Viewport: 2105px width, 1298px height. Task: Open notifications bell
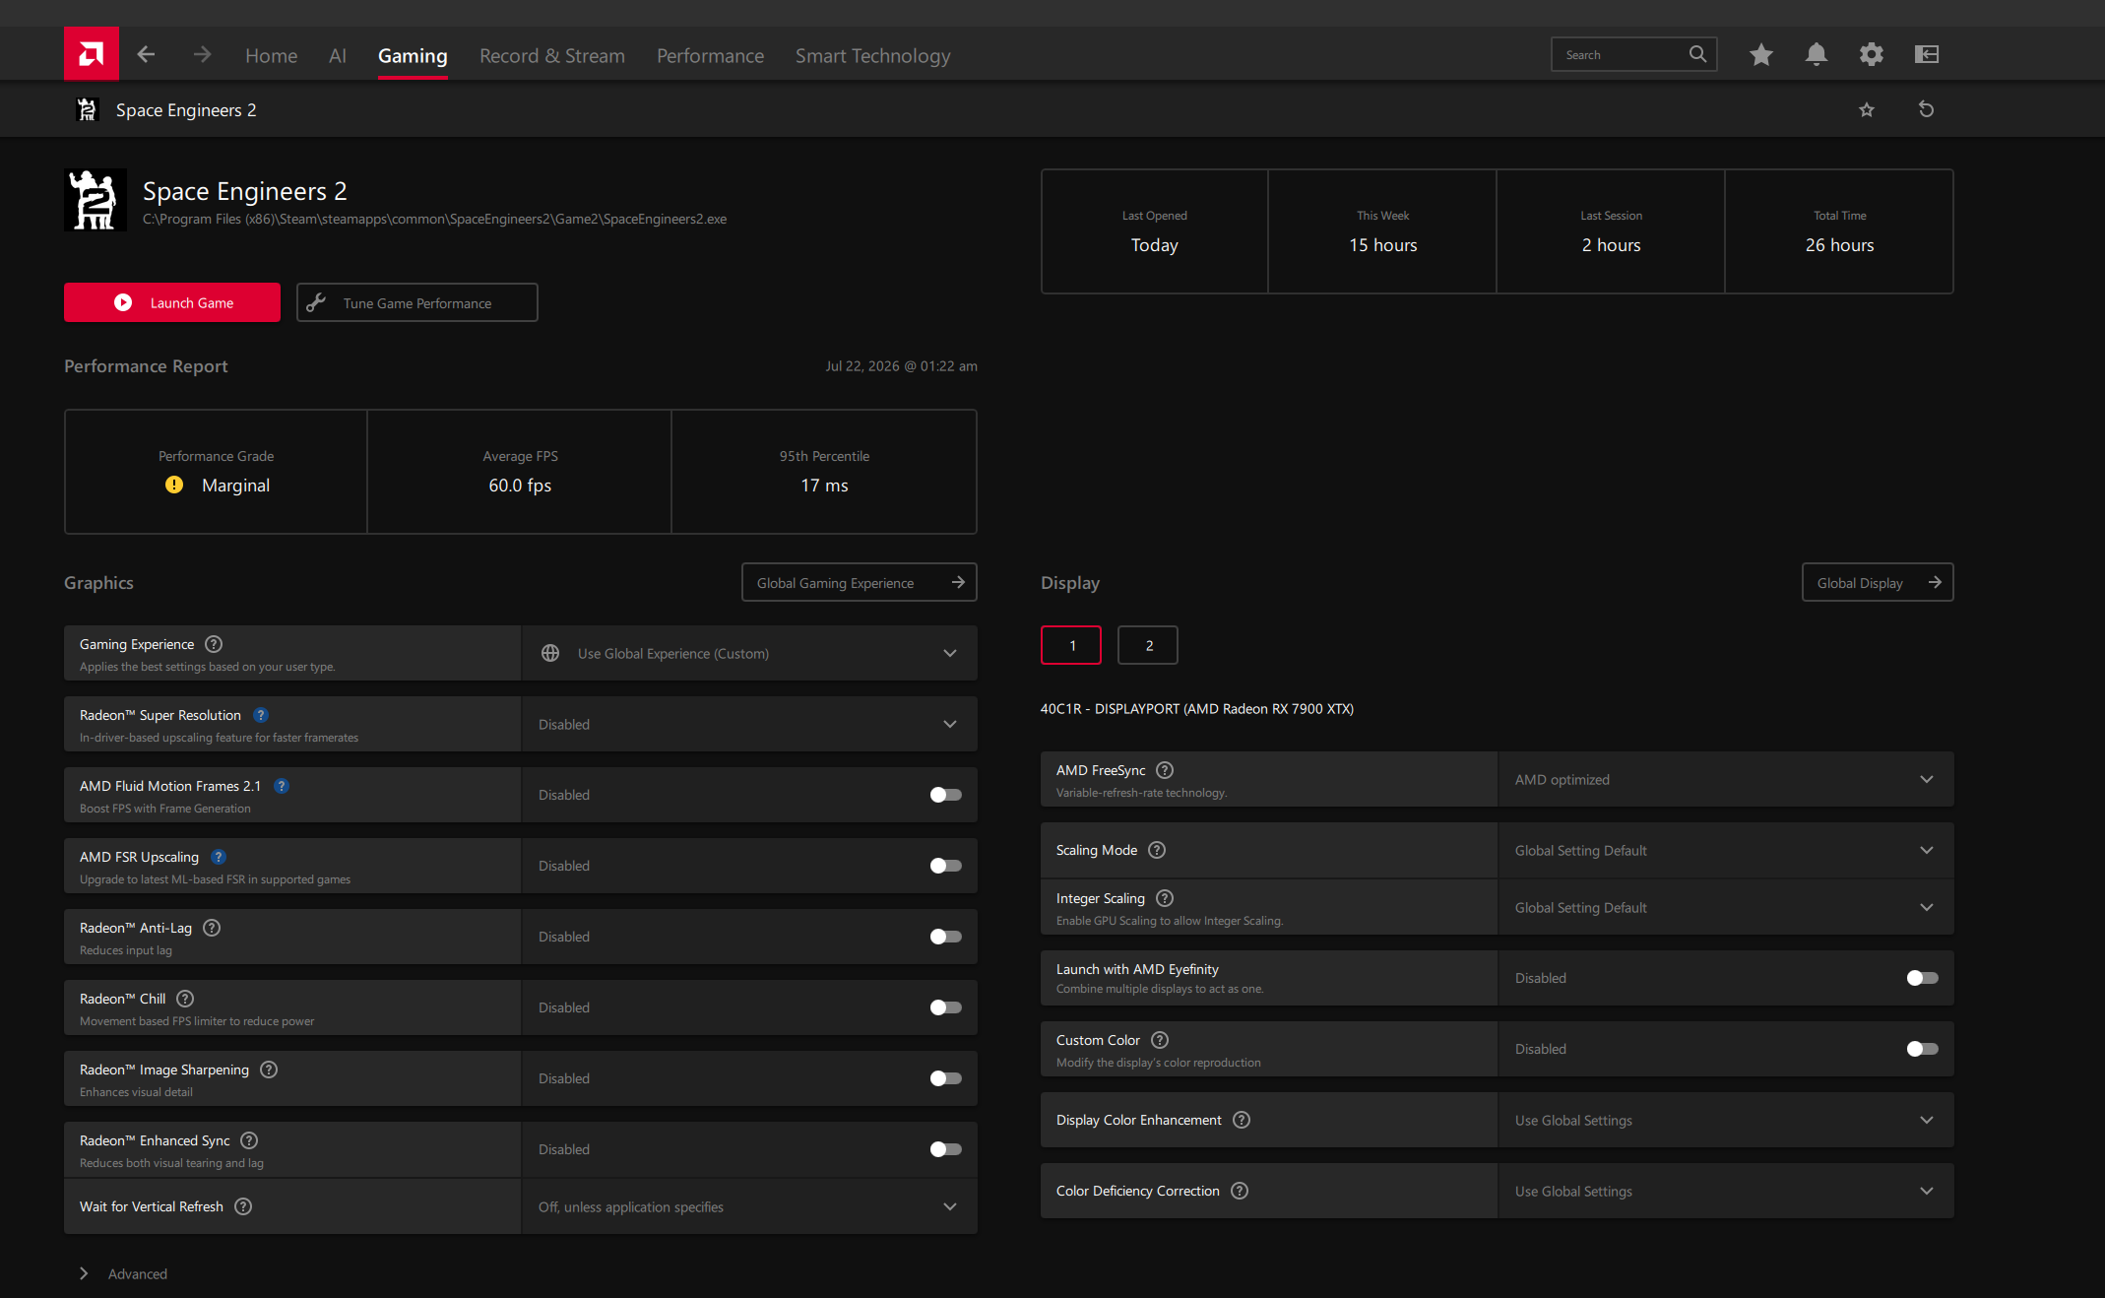[1817, 54]
